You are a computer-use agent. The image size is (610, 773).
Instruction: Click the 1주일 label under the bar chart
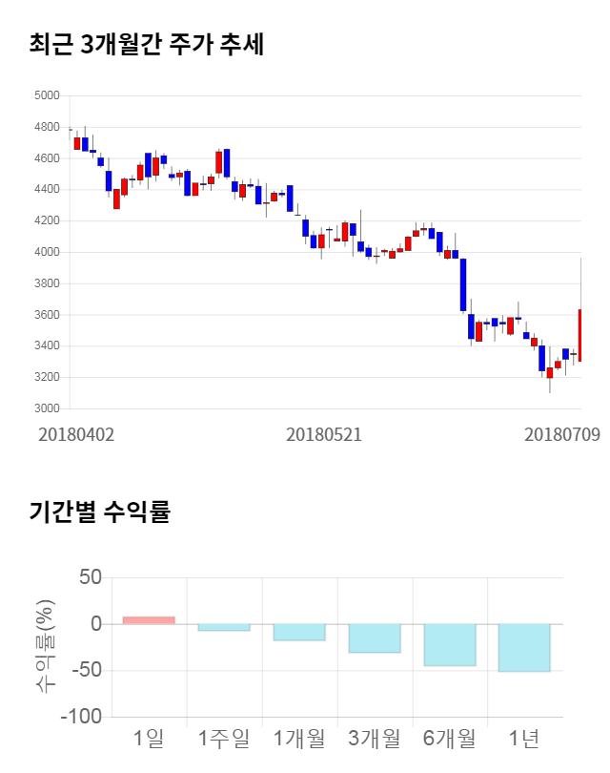point(224,739)
